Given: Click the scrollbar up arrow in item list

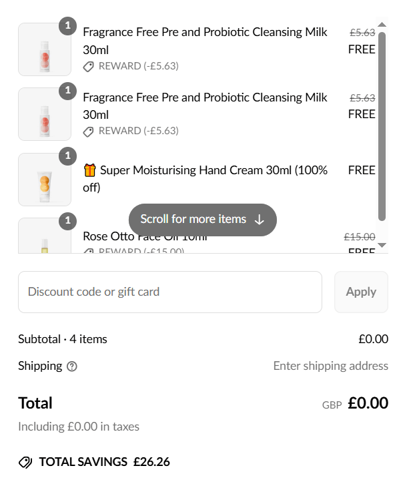Looking at the screenshot, I should [x=382, y=24].
